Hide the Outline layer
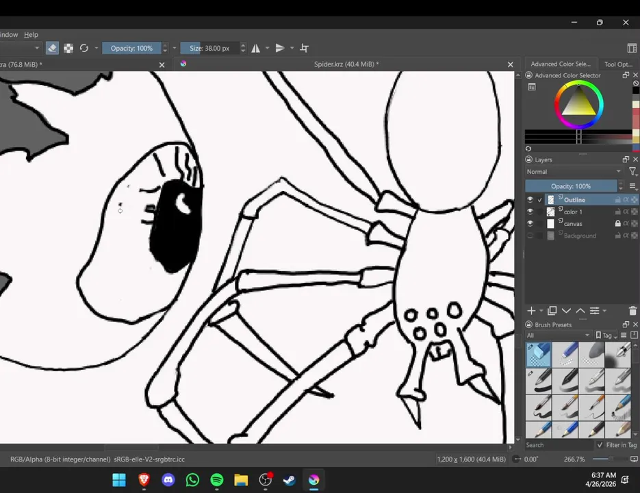 point(530,200)
